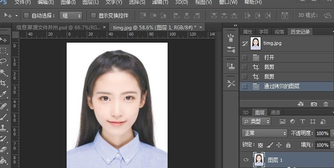Image resolution: width=334 pixels, height=168 pixels.
Task: Create new snapshot with camera icon
Action: [x=313, y=104]
